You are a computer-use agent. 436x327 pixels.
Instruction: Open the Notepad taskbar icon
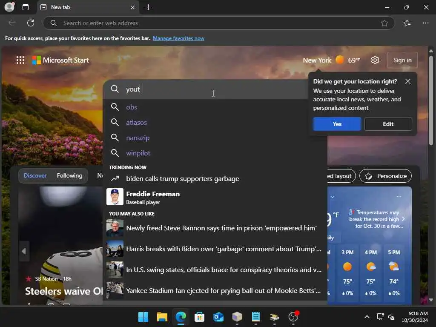[x=255, y=317]
